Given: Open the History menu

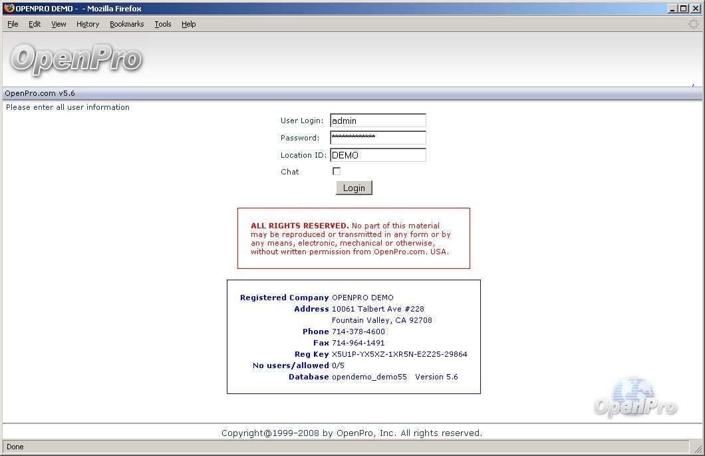Looking at the screenshot, I should pyautogui.click(x=88, y=24).
